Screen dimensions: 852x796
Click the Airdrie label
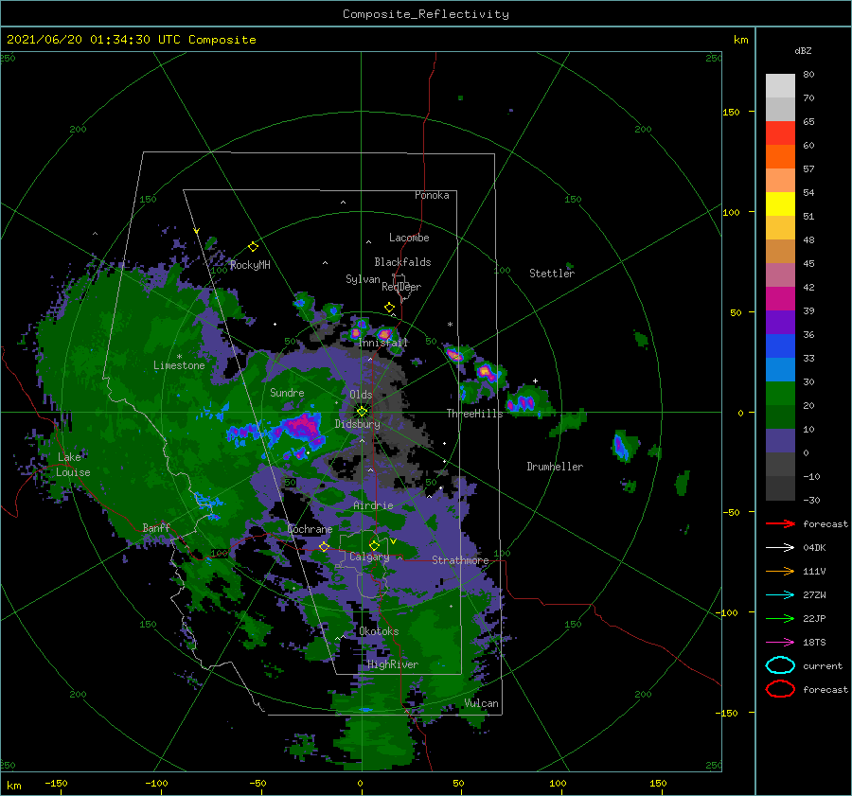(373, 505)
